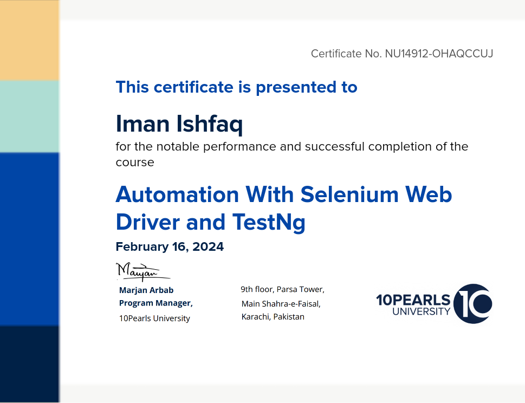Click the title "Program Manager,"
The image size is (525, 403).
[156, 303]
